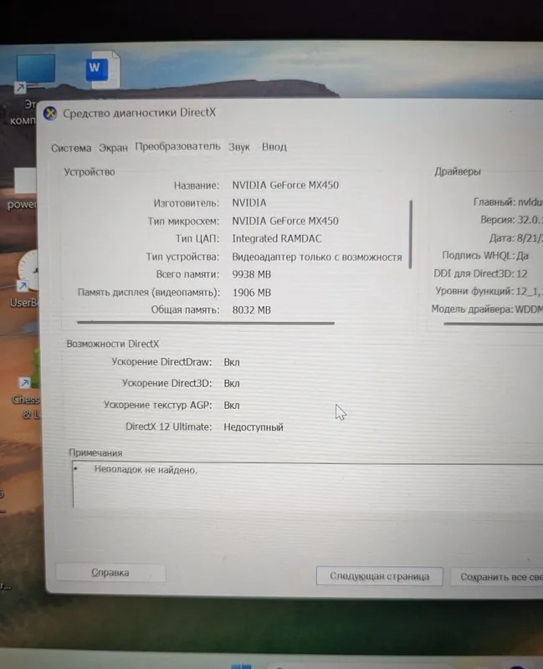This screenshot has height=669, width=543.
Task: Open the UserB clock shortcut icon
Action: point(27,271)
